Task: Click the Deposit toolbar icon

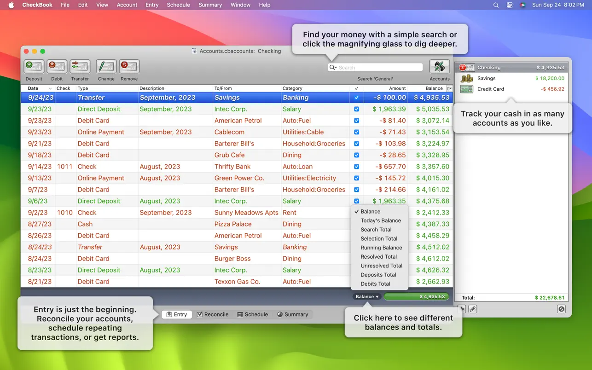Action: point(34,66)
